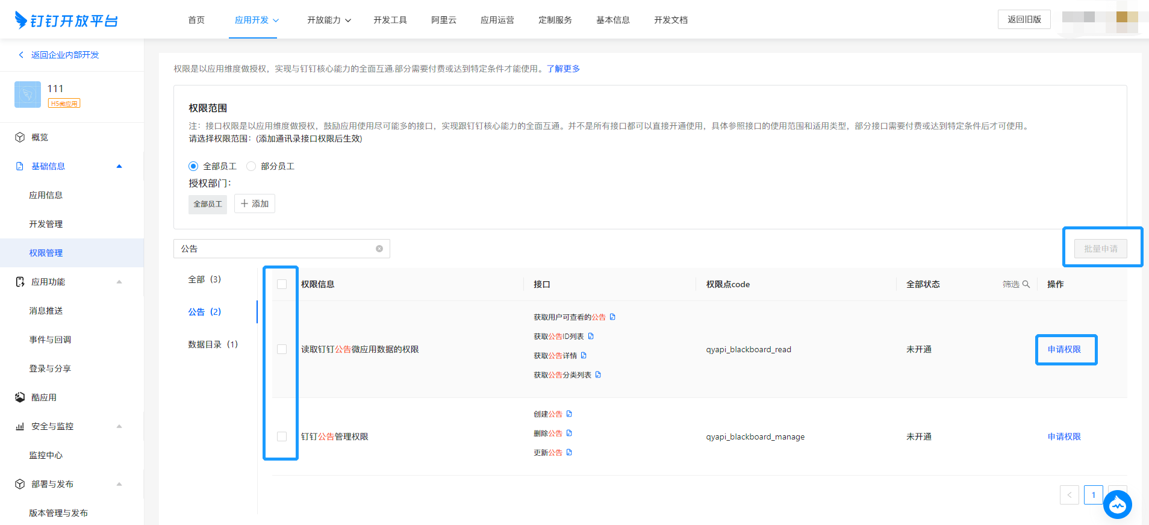Open doc icon for 更新公告
This screenshot has width=1149, height=525.
click(x=569, y=452)
